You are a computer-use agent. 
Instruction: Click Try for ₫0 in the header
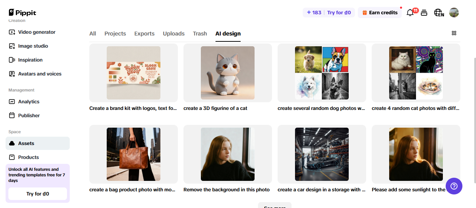click(339, 13)
